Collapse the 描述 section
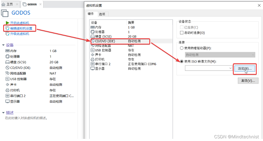This screenshot has height=141, width=263. coord(3,113)
